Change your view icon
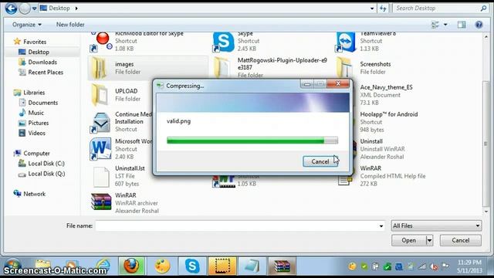This screenshot has height=278, width=494. (435, 25)
